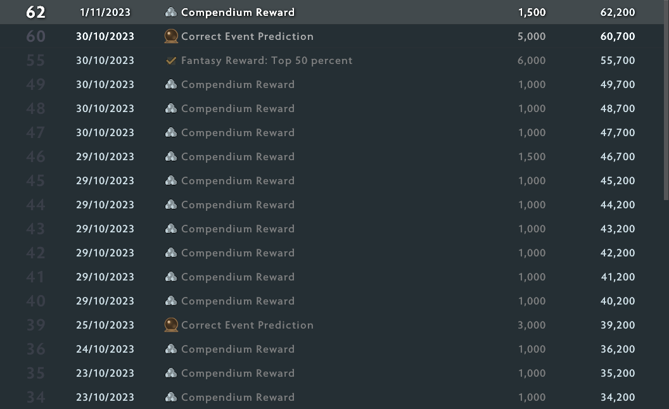The image size is (669, 409).
Task: Select the level 47 Compendium Reward entry
Action: (x=238, y=132)
